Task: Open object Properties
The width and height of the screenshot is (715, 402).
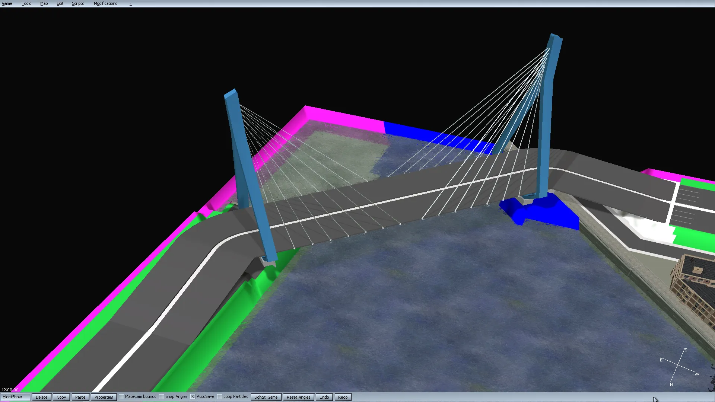Action: pos(104,397)
